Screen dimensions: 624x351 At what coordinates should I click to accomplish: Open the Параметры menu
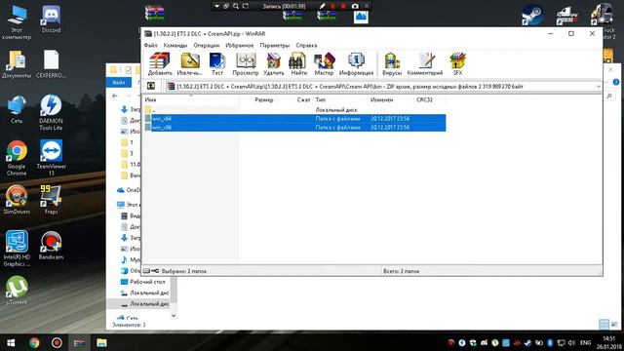pyautogui.click(x=275, y=46)
